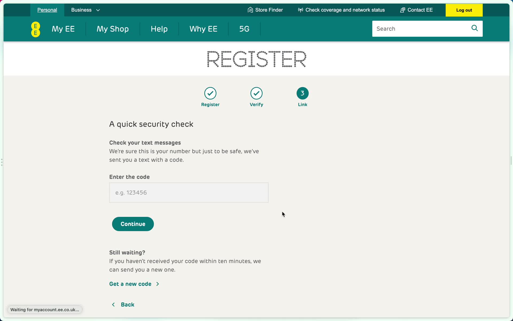Open the My EE menu

point(63,29)
